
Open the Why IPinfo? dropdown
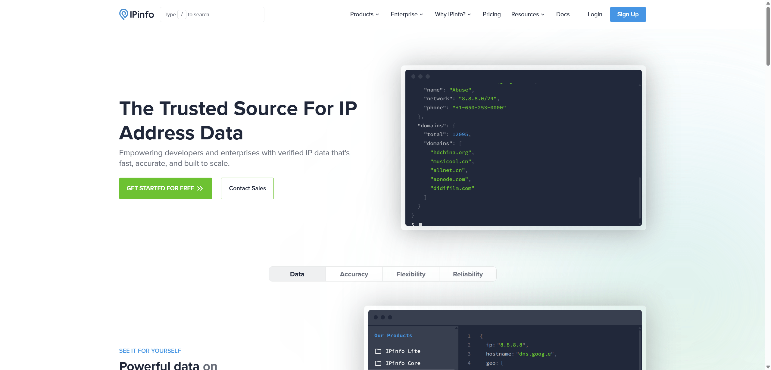[453, 14]
